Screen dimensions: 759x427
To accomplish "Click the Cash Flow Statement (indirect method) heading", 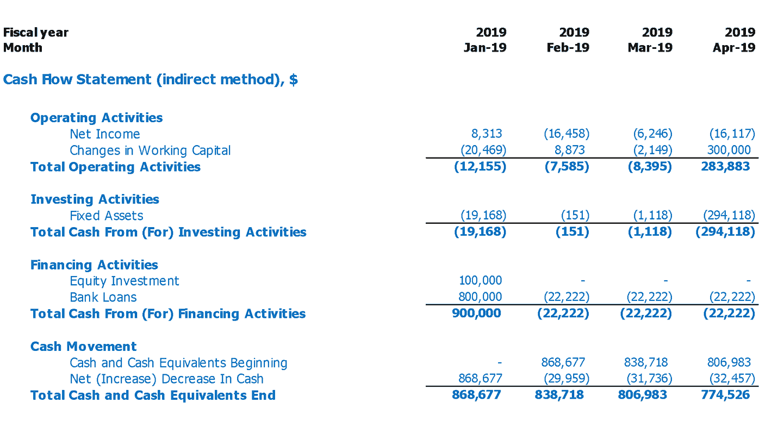I will coord(150,80).
